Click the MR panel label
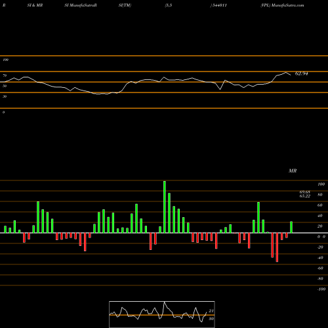 pyautogui.click(x=293, y=171)
